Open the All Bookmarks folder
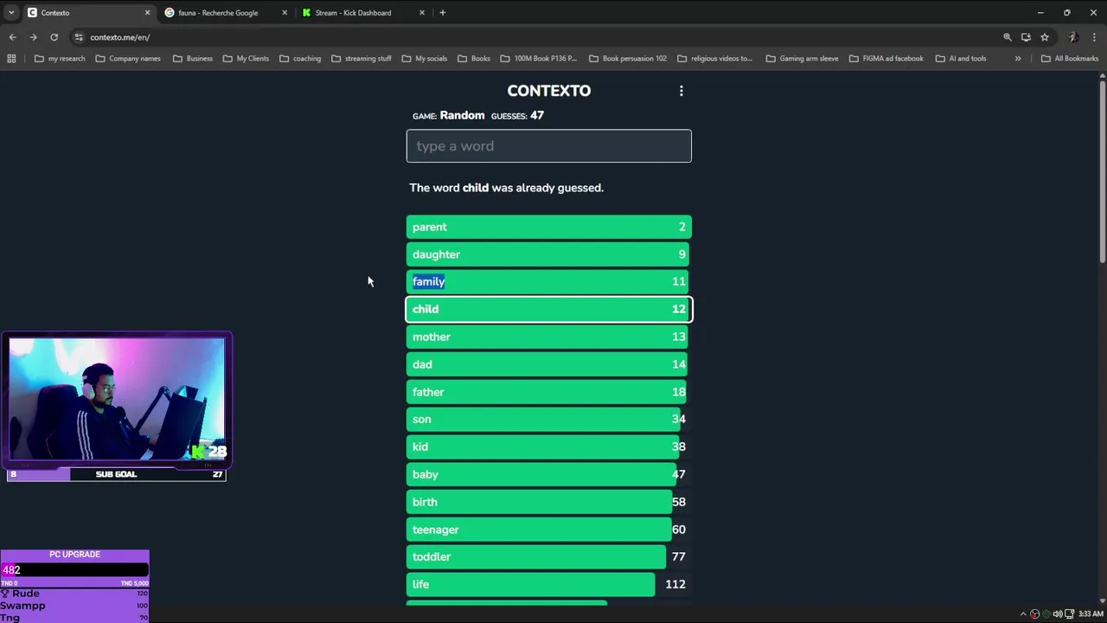1107x623 pixels. point(1070,59)
